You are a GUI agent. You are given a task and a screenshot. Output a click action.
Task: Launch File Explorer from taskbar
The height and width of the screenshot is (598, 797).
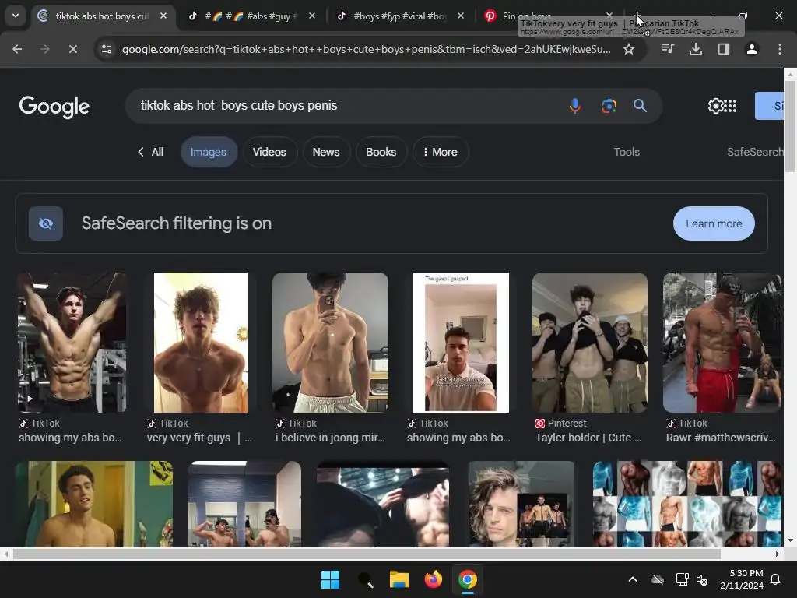point(399,579)
